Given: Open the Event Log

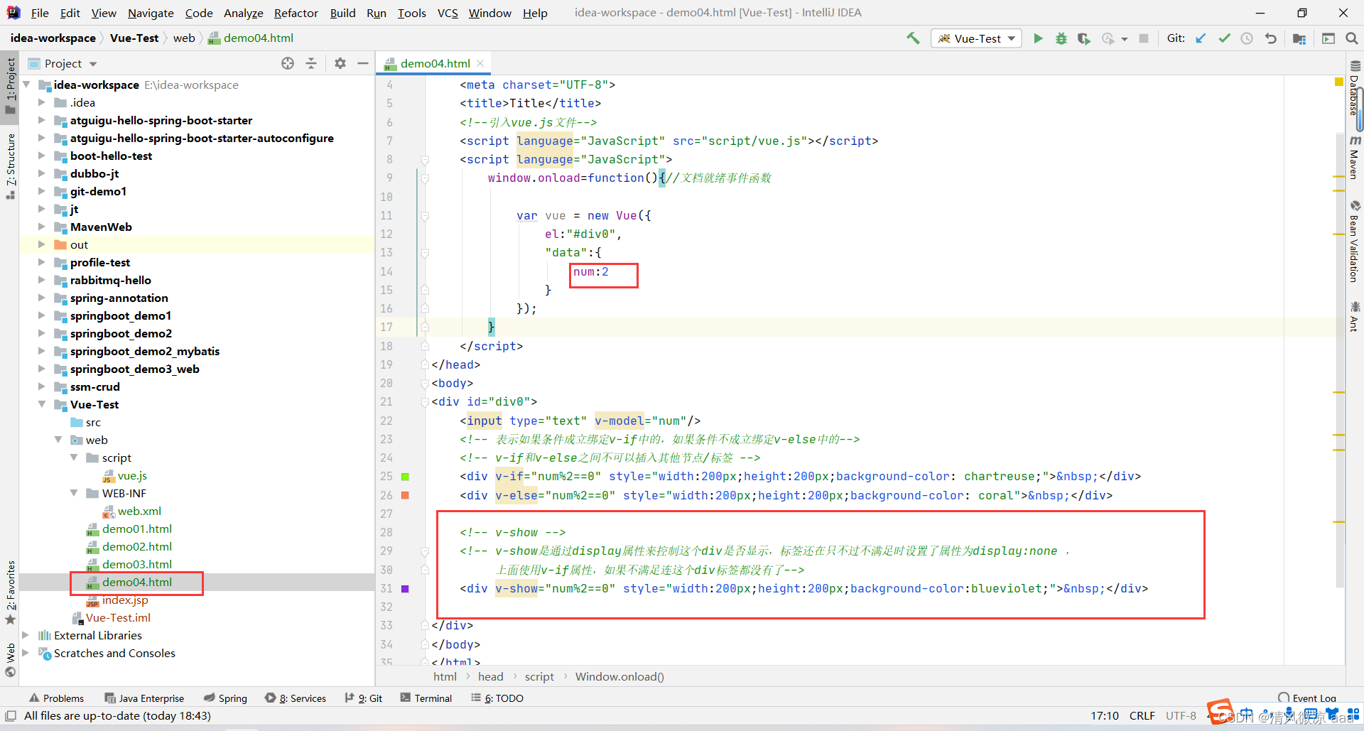Looking at the screenshot, I should click(1307, 698).
